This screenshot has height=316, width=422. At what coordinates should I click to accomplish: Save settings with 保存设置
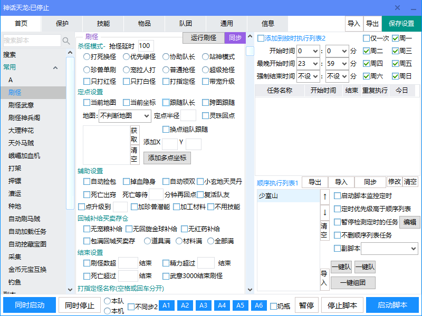click(x=401, y=24)
